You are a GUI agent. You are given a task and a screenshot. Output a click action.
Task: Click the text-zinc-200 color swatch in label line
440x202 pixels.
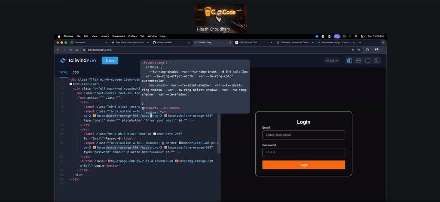coord(155,134)
